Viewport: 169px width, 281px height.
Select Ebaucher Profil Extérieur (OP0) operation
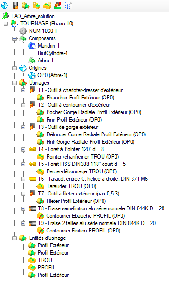point(80,98)
